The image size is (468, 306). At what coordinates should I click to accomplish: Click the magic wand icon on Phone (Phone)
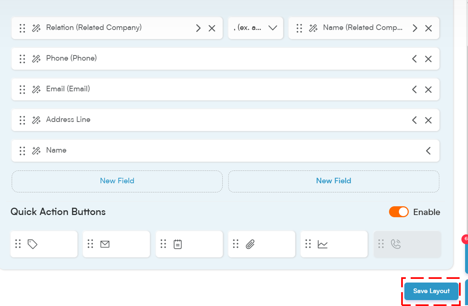36,59
